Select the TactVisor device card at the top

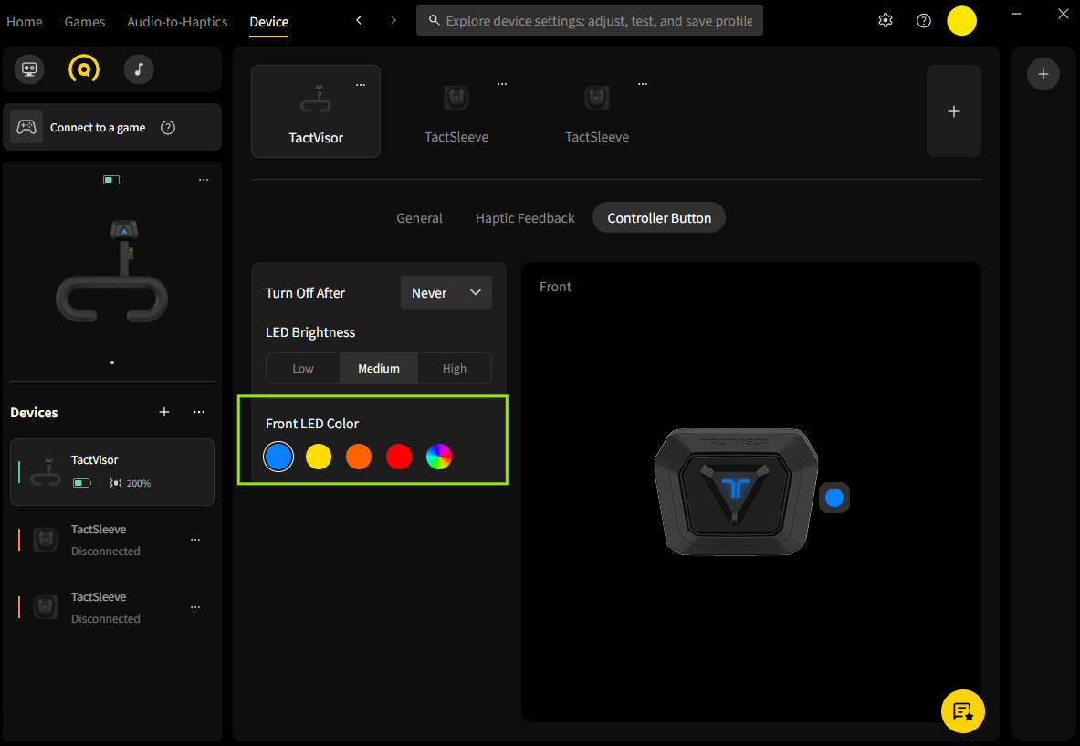click(316, 110)
